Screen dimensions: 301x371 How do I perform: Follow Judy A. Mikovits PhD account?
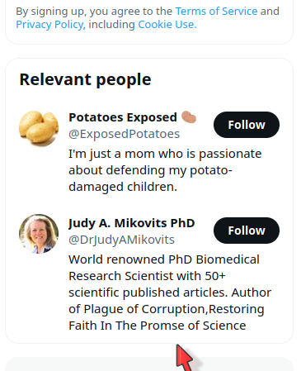pyautogui.click(x=247, y=231)
